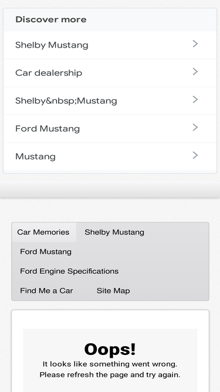Image resolution: width=220 pixels, height=392 pixels.
Task: Expand Ford Mustang via its Discover more chevron
Action: tap(195, 128)
